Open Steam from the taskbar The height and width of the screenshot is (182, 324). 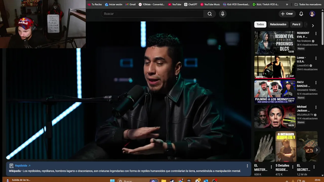coord(172,181)
